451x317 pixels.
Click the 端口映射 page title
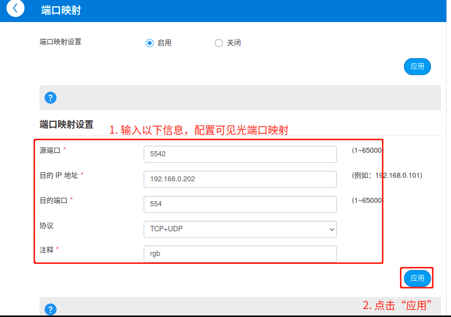tap(61, 11)
